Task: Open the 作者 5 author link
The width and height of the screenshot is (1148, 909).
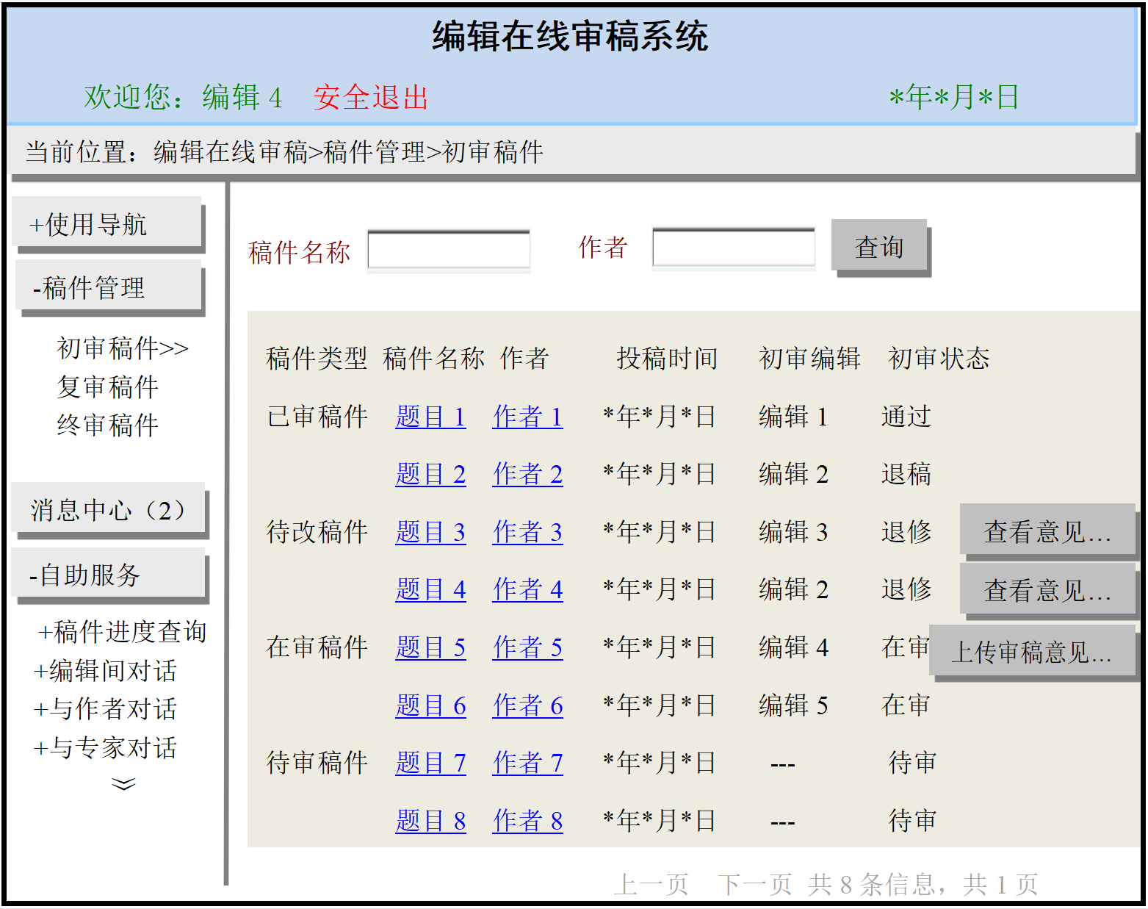Action: point(527,647)
